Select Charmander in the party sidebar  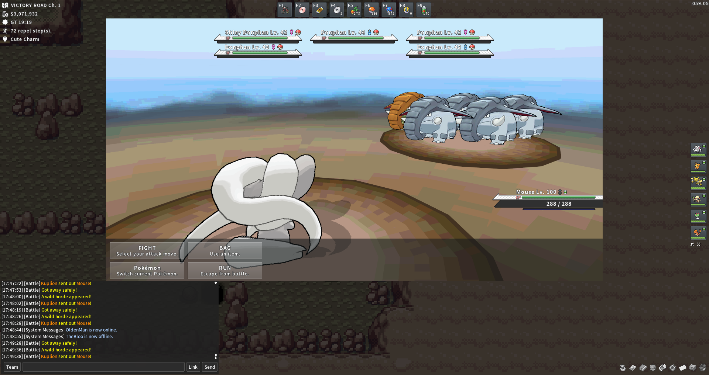[x=698, y=233]
